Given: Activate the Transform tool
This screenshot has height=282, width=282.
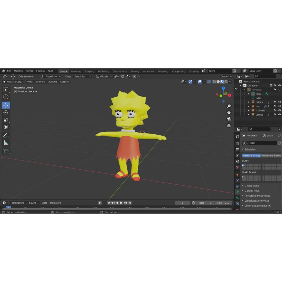Looking at the screenshot, I should (x=6, y=127).
